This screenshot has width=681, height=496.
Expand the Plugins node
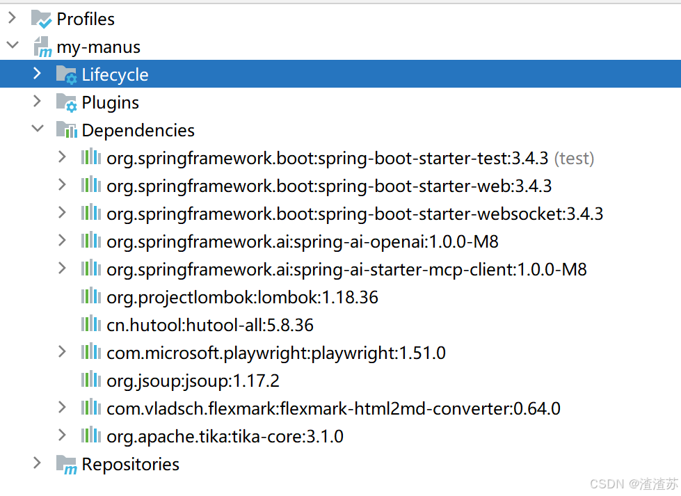coord(38,101)
